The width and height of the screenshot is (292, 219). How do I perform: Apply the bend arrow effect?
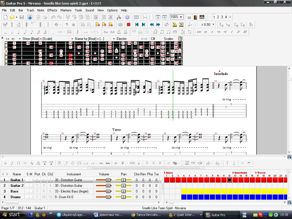pyautogui.click(x=66, y=163)
